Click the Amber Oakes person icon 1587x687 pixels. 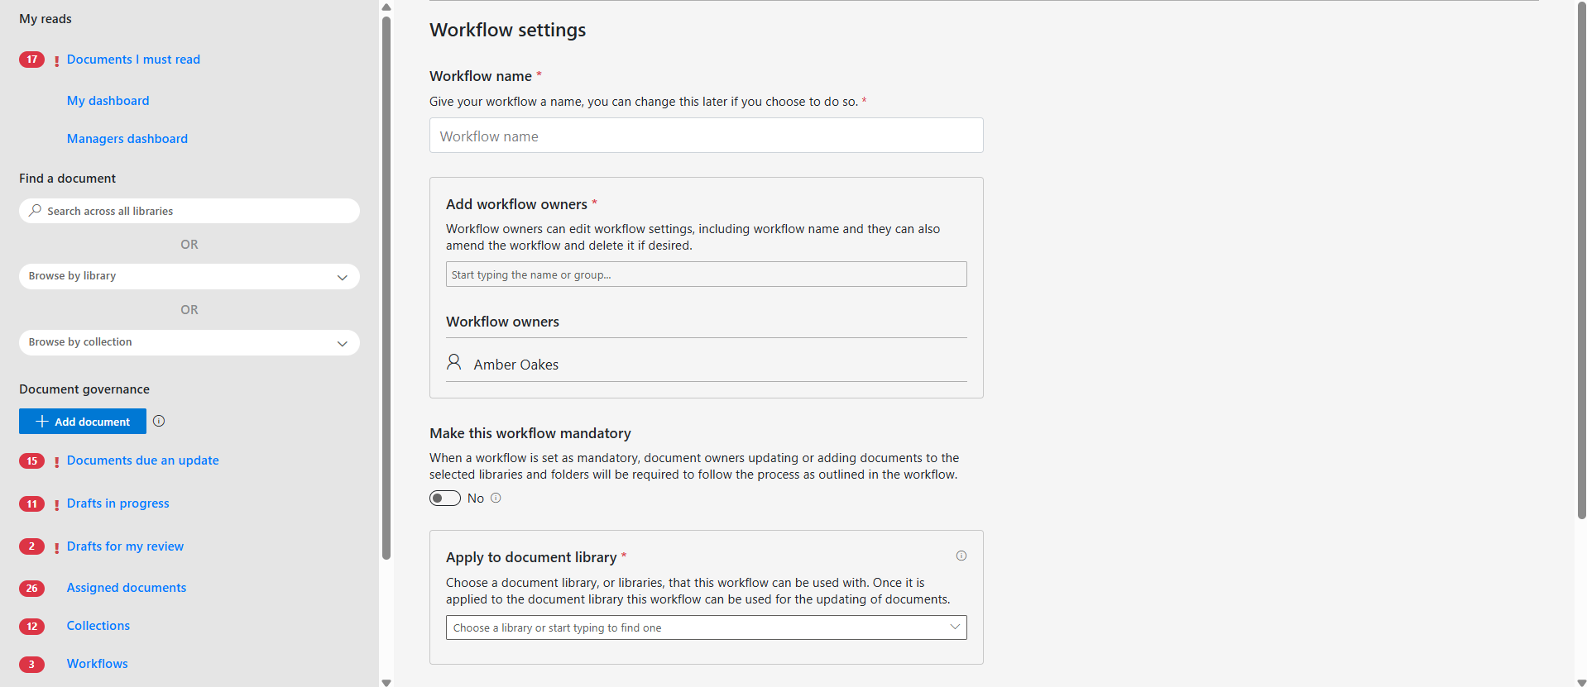point(454,362)
